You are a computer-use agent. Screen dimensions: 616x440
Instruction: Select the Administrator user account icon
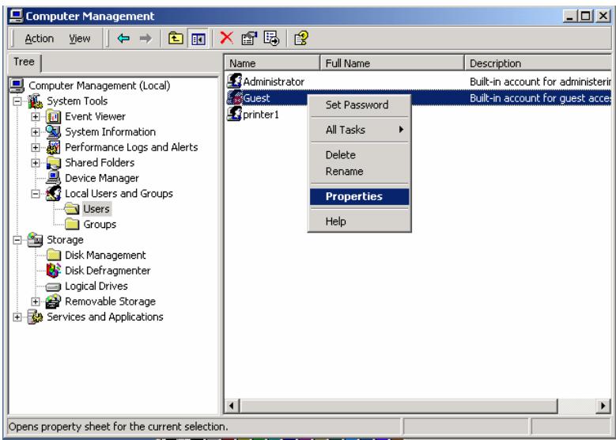(233, 81)
